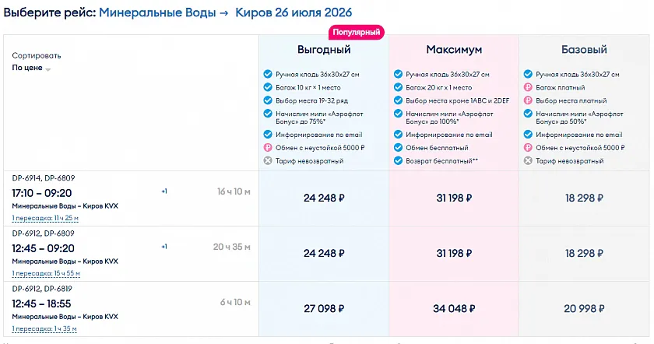
Task: Expand '1 пересадка: 15 ч 55 м' details
Action: click(x=46, y=273)
